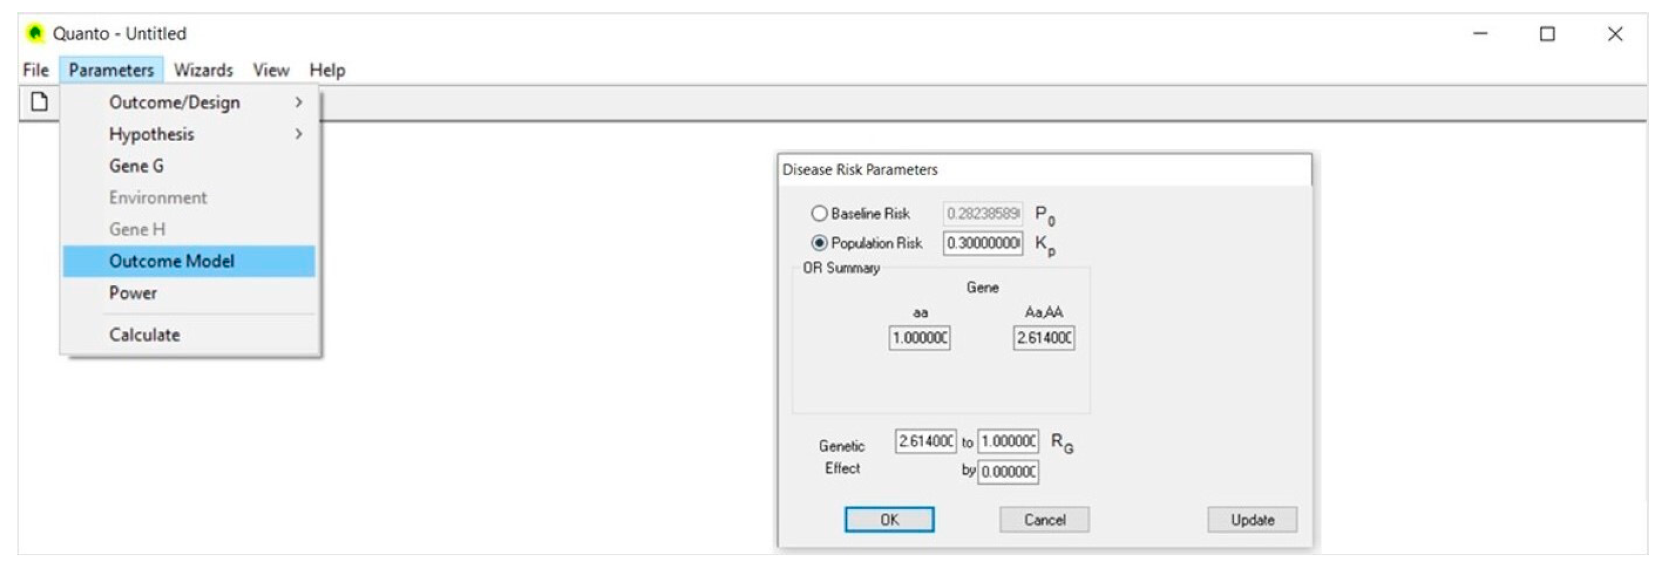Choose Gene G from Parameters menu
The height and width of the screenshot is (588, 1662).
pyautogui.click(x=136, y=166)
